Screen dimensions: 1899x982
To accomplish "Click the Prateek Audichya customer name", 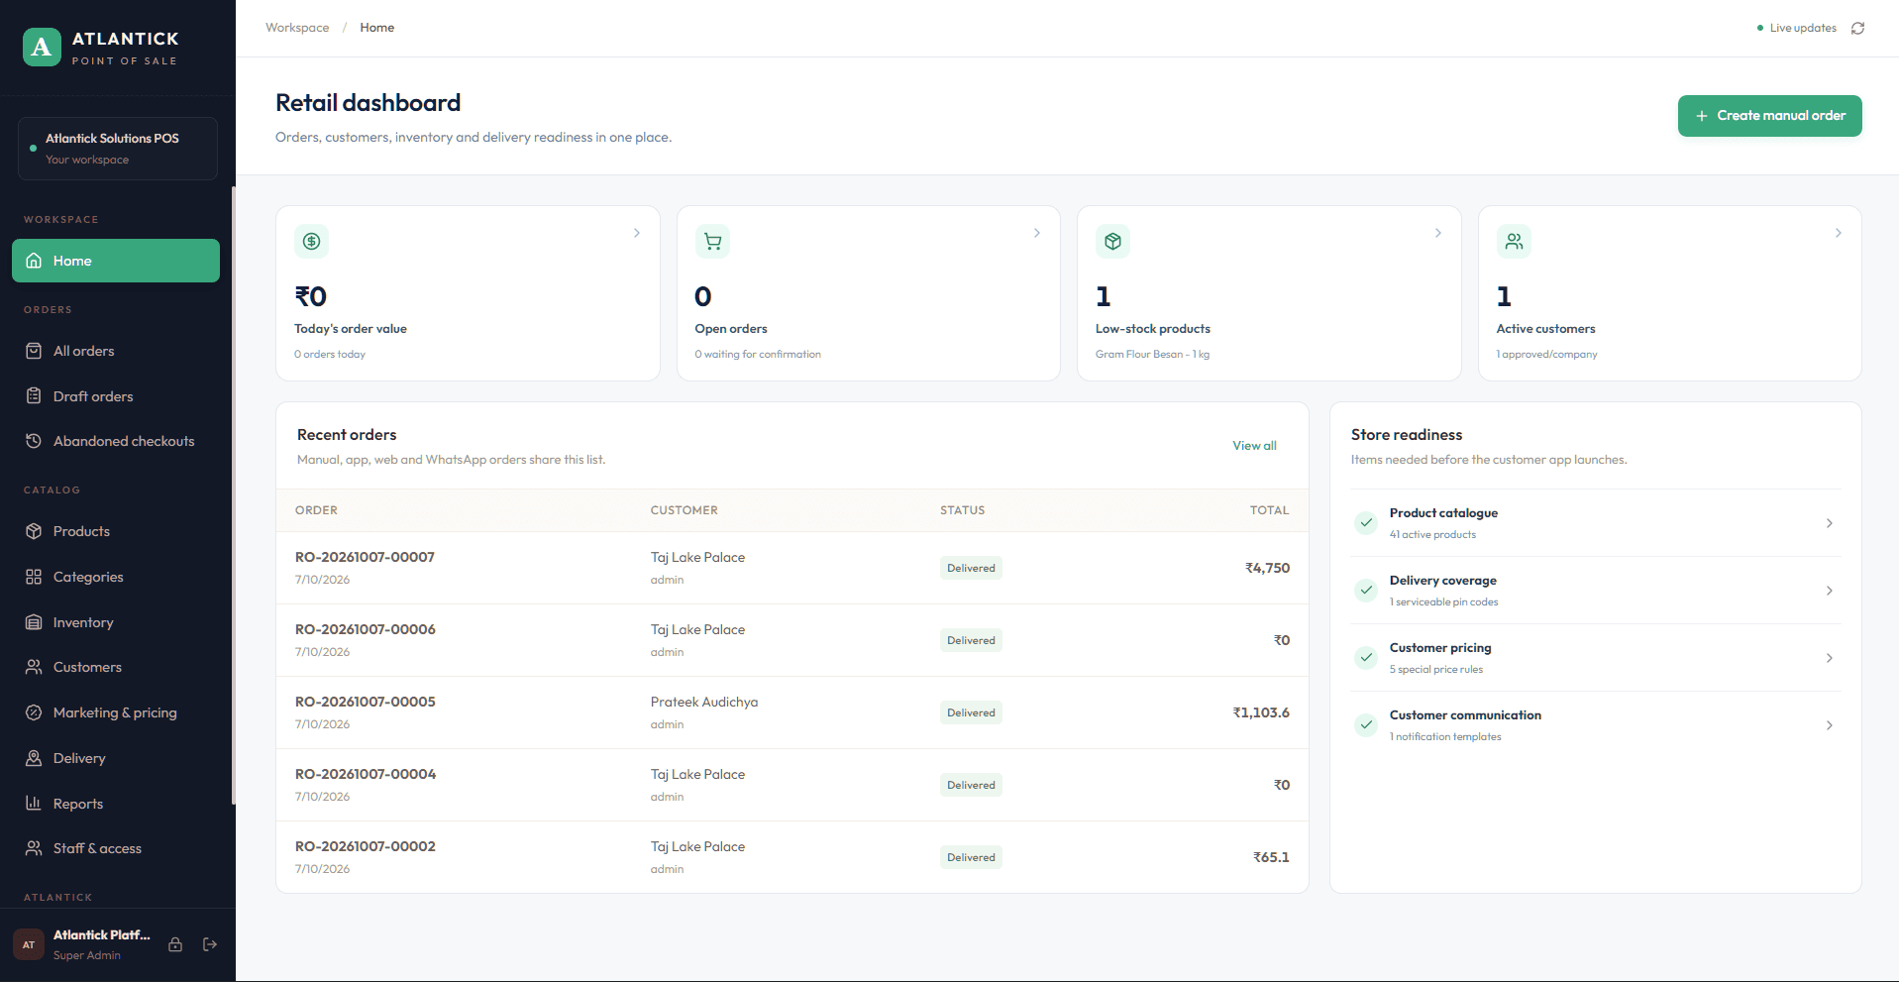I will (x=704, y=702).
